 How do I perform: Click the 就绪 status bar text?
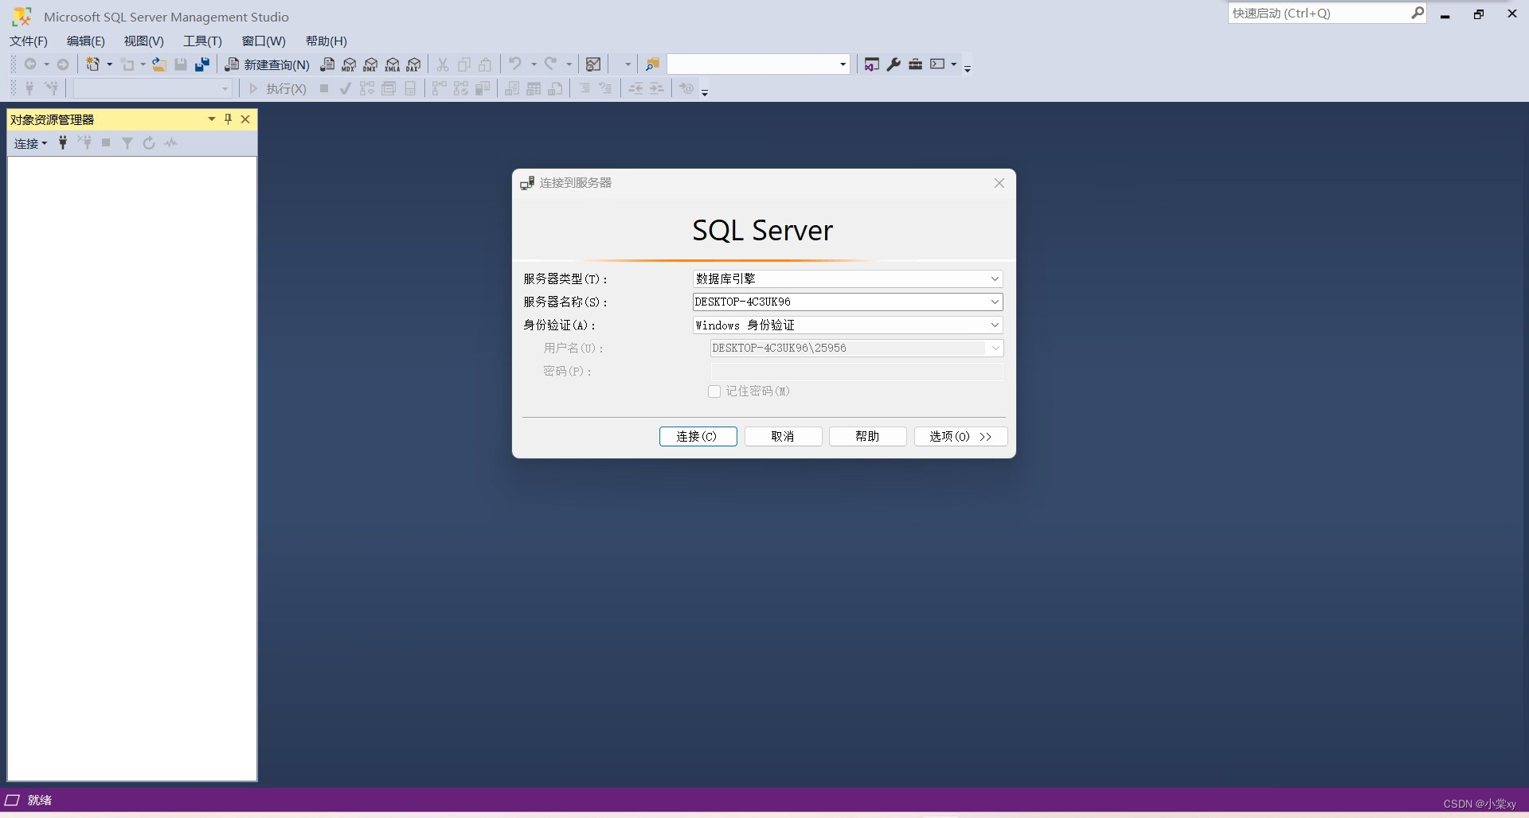(x=40, y=800)
